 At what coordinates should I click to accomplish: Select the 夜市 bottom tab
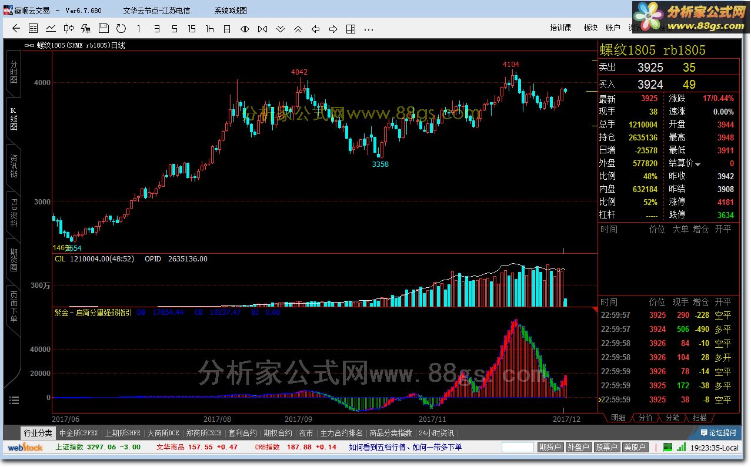(306, 433)
